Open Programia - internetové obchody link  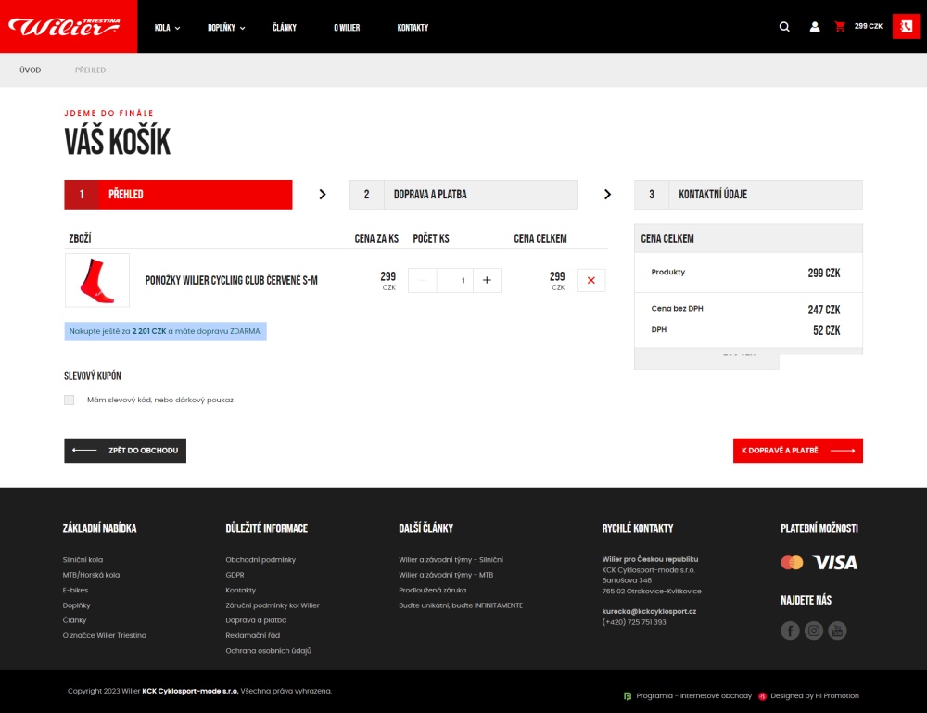coord(694,696)
